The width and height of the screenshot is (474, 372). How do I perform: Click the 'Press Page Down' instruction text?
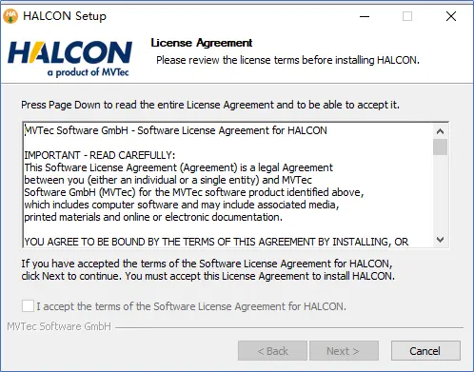click(x=210, y=105)
